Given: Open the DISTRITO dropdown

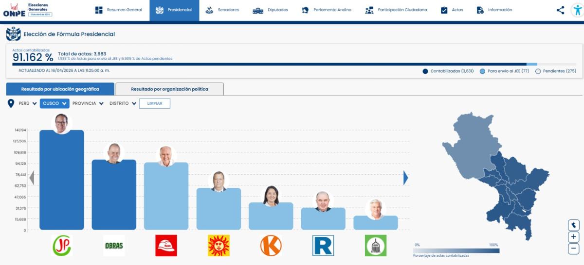Looking at the screenshot, I should point(123,103).
